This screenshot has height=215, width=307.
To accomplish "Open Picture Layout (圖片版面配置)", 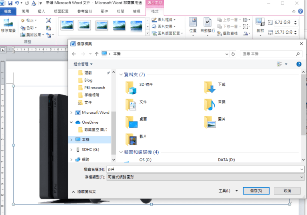I will (167, 33).
